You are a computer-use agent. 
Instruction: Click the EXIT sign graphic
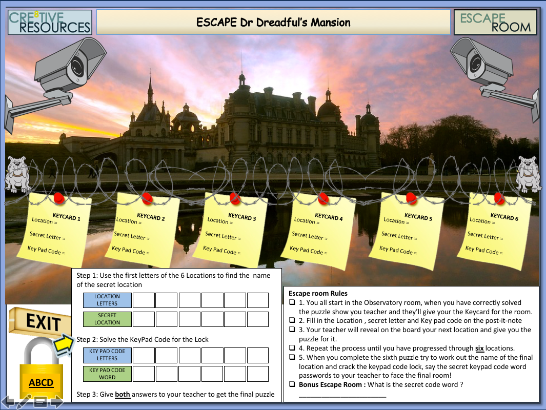tap(41, 320)
